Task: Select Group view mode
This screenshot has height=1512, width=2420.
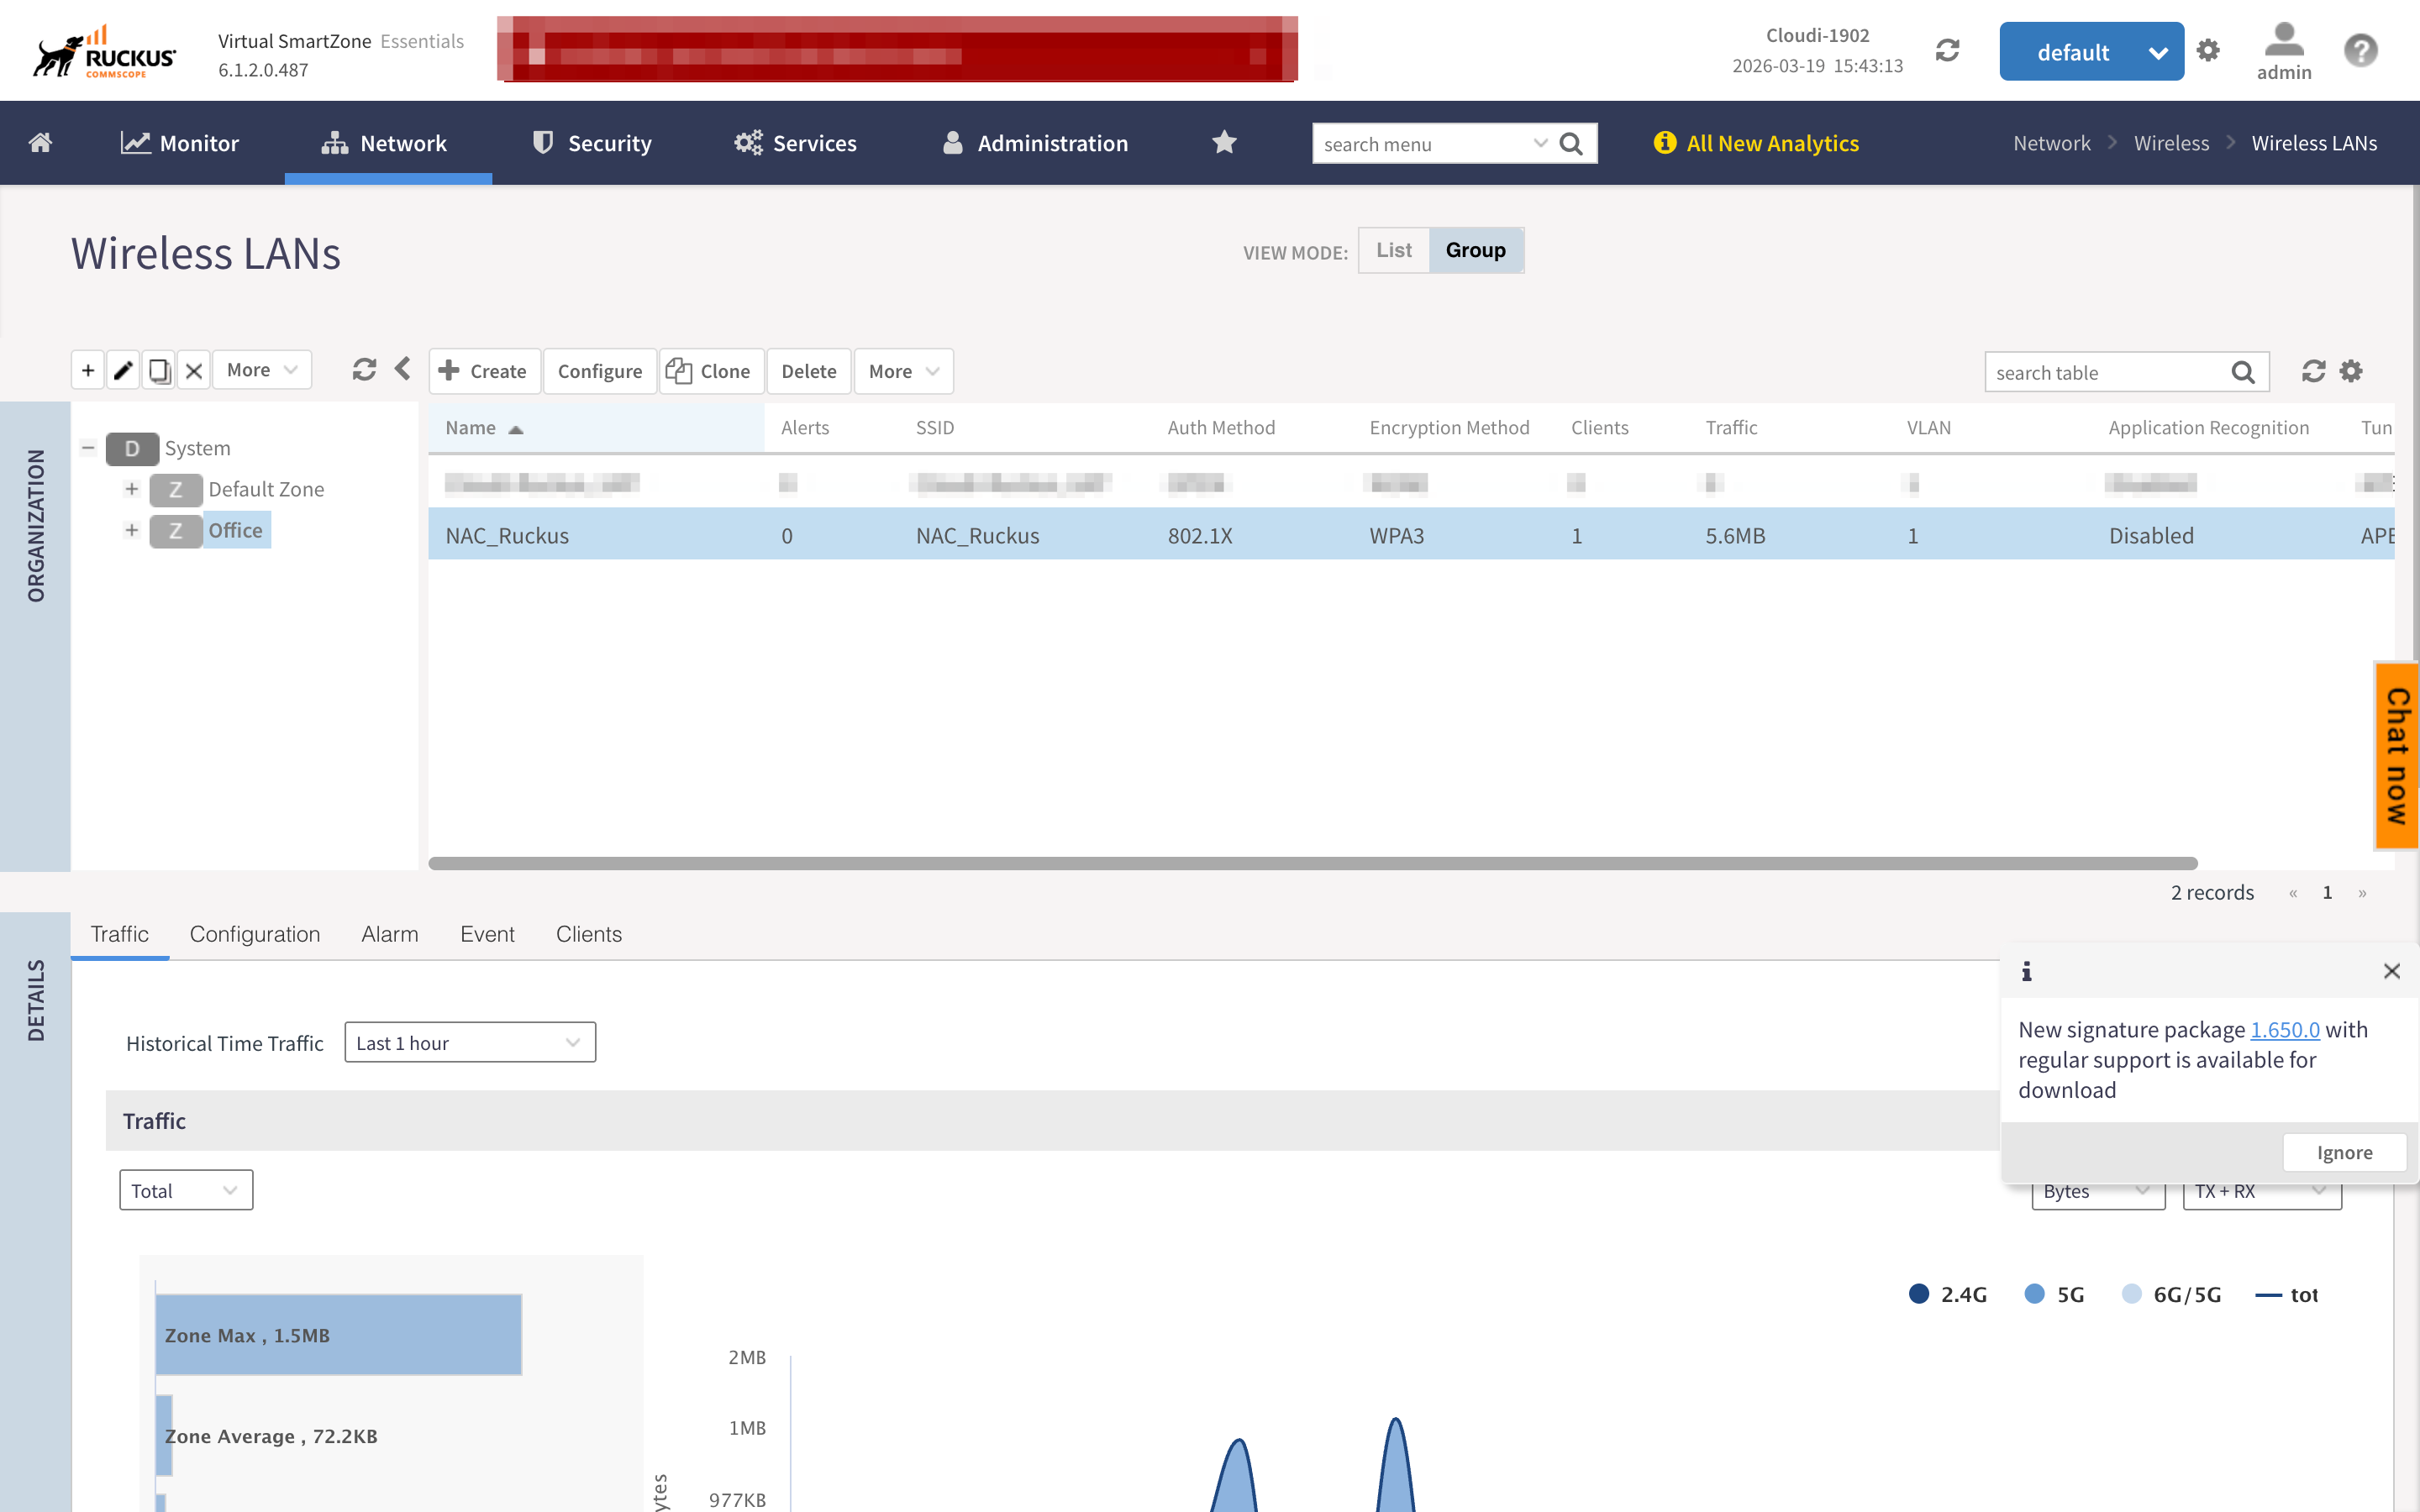Action: [x=1475, y=250]
